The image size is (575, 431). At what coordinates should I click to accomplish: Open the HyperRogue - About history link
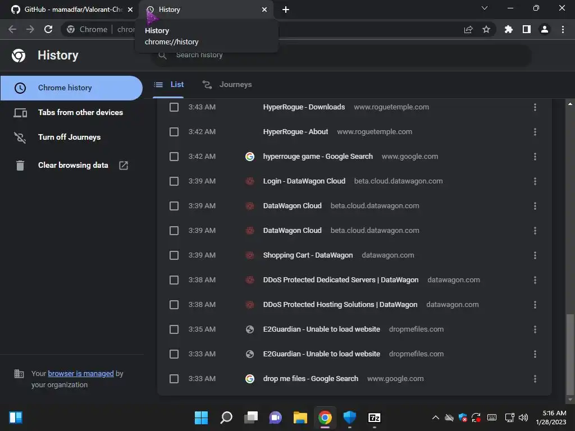[x=295, y=131]
